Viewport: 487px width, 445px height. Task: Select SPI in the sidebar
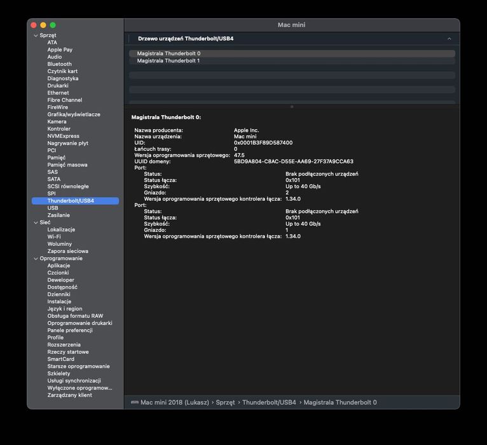(x=51, y=193)
